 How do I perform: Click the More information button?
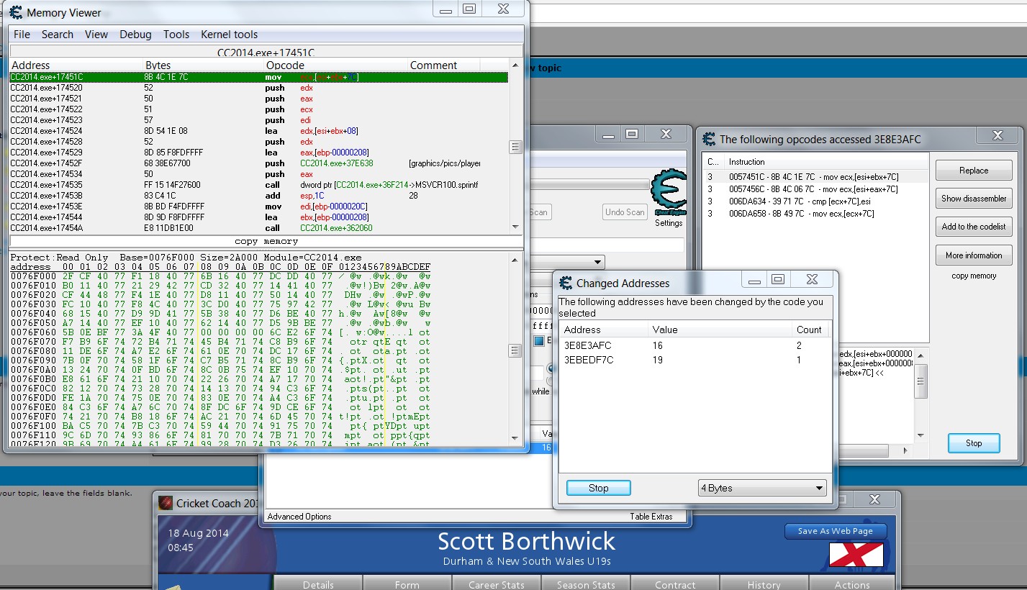tap(973, 255)
